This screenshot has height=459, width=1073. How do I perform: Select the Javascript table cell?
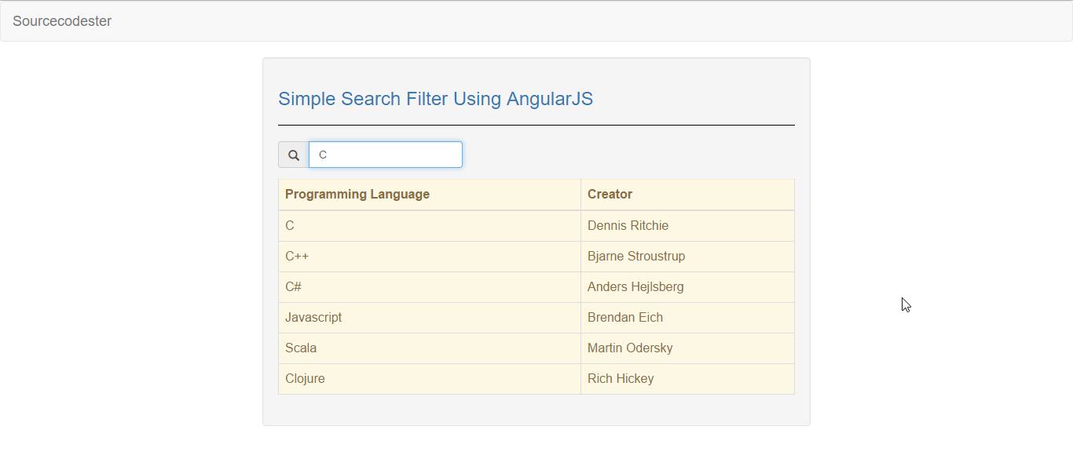point(430,318)
